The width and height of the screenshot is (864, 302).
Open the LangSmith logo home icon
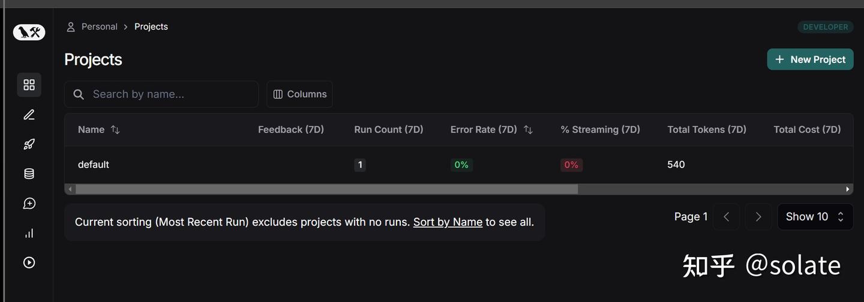(x=29, y=32)
